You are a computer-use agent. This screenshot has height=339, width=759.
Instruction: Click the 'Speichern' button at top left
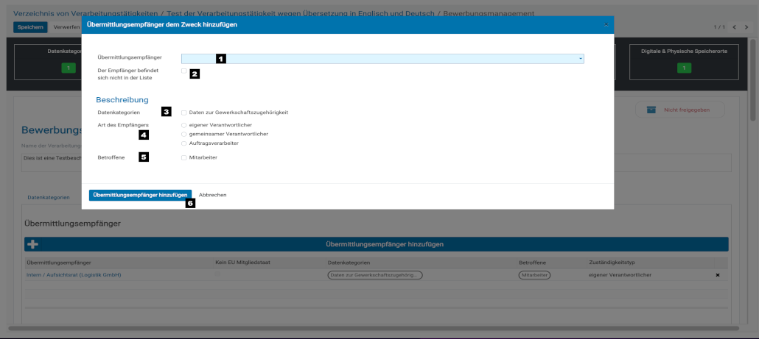[x=30, y=27]
